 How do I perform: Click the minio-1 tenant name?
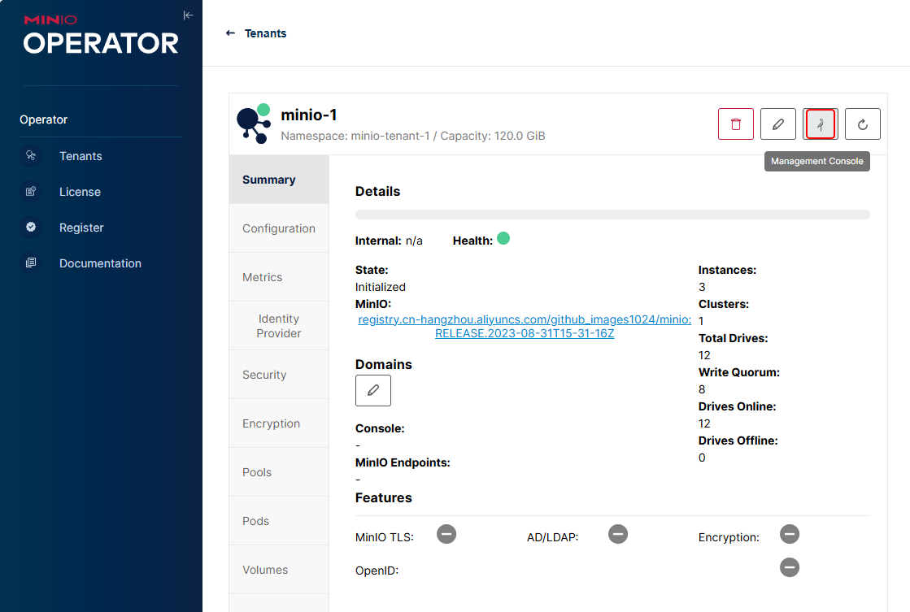coord(309,115)
